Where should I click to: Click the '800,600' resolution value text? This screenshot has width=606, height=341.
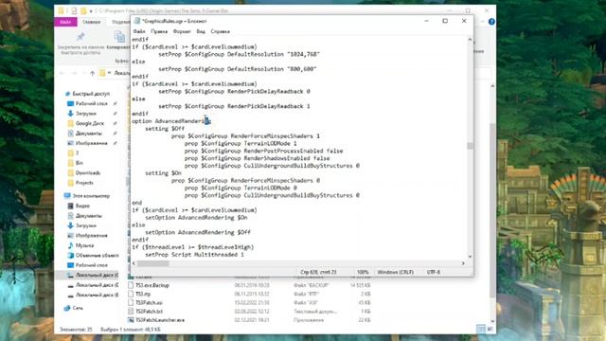coord(302,69)
